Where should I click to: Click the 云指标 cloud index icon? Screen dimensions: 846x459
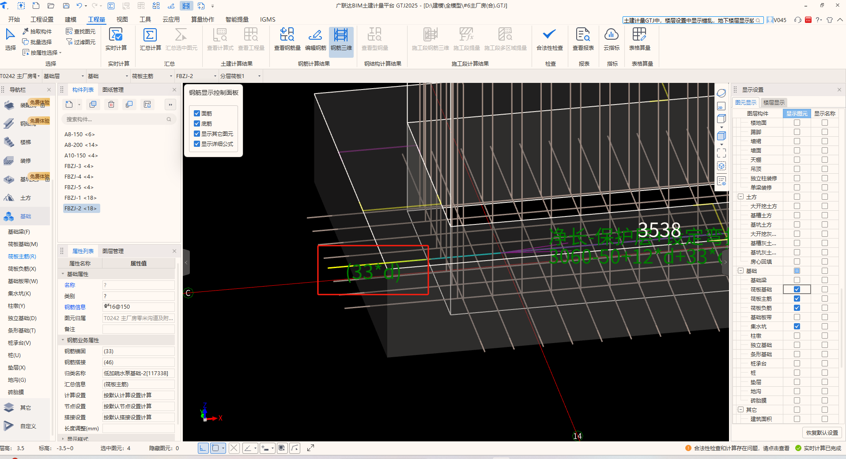pyautogui.click(x=612, y=35)
